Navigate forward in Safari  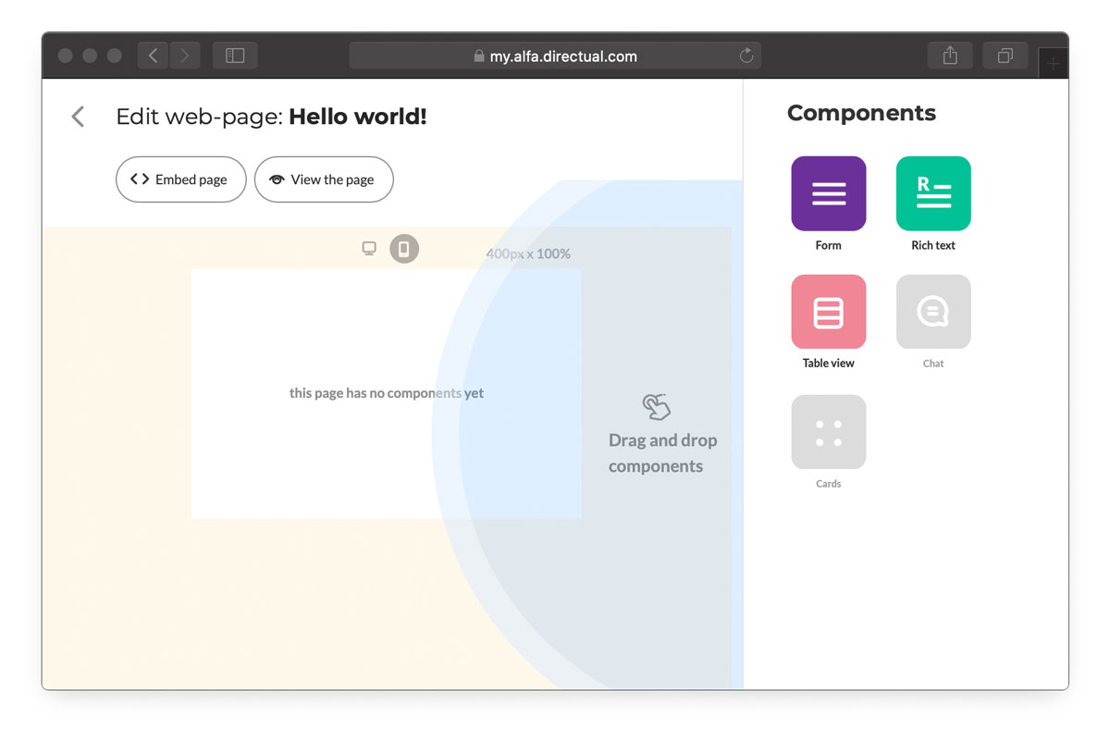click(x=184, y=56)
